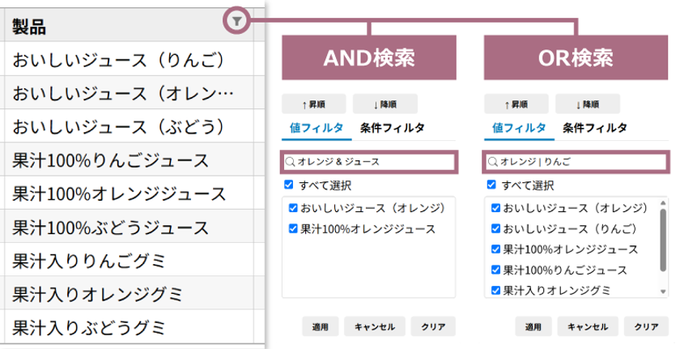Image resolution: width=680 pixels, height=349 pixels.
Task: Click magnifier icon in OR検索 search box
Action: (492, 162)
